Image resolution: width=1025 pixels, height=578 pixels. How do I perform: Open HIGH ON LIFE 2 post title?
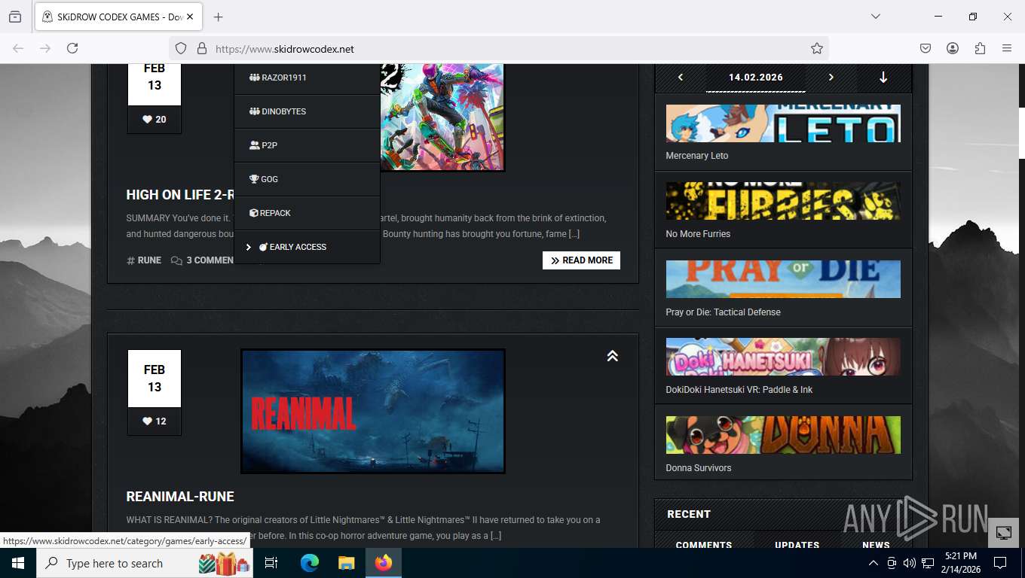pos(180,195)
